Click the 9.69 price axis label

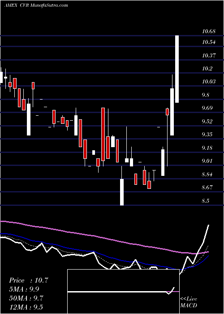click(207, 108)
